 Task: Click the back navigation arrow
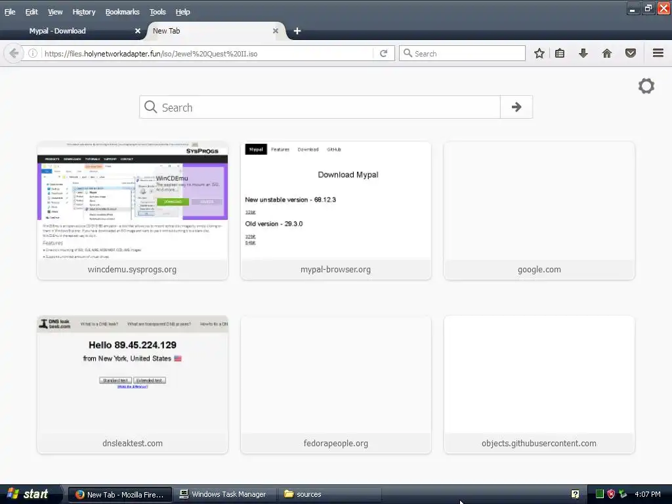(13, 54)
